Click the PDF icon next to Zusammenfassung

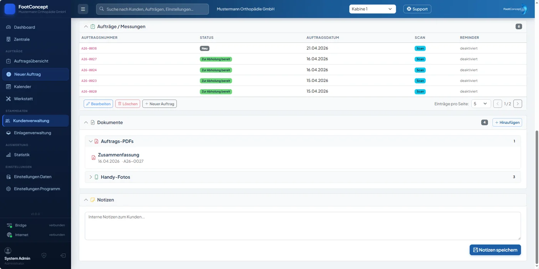tap(93, 158)
